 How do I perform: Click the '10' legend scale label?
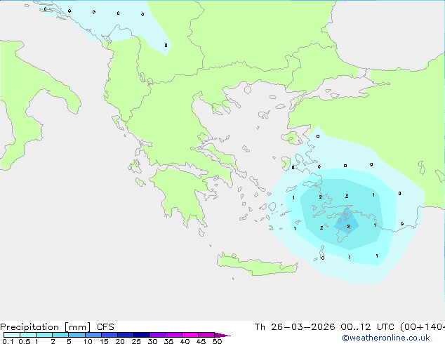[88, 341]
